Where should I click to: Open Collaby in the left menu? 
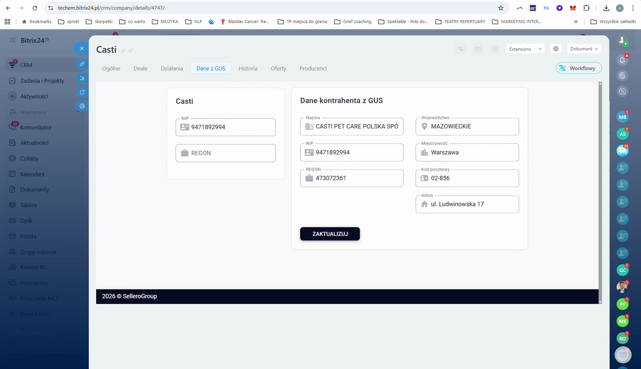(29, 159)
